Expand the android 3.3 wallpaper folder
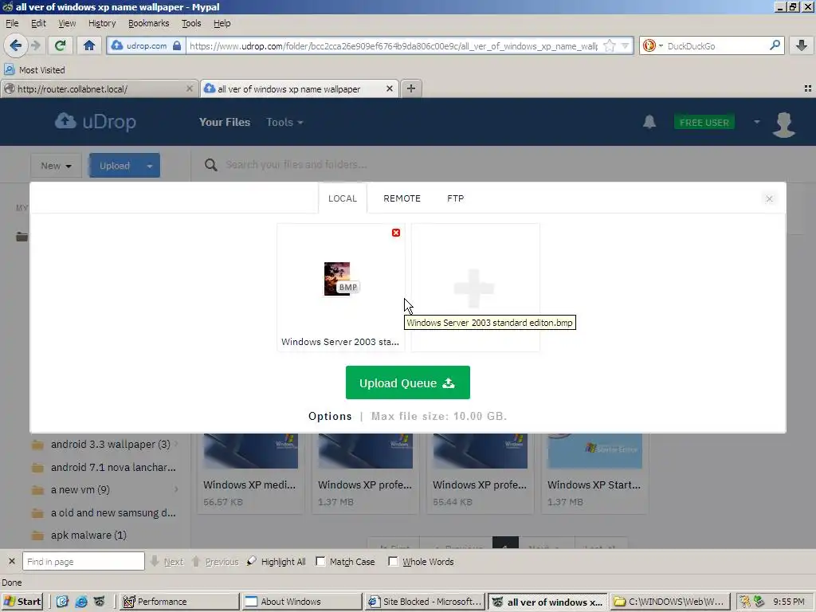The width and height of the screenshot is (816, 612). tap(176, 444)
